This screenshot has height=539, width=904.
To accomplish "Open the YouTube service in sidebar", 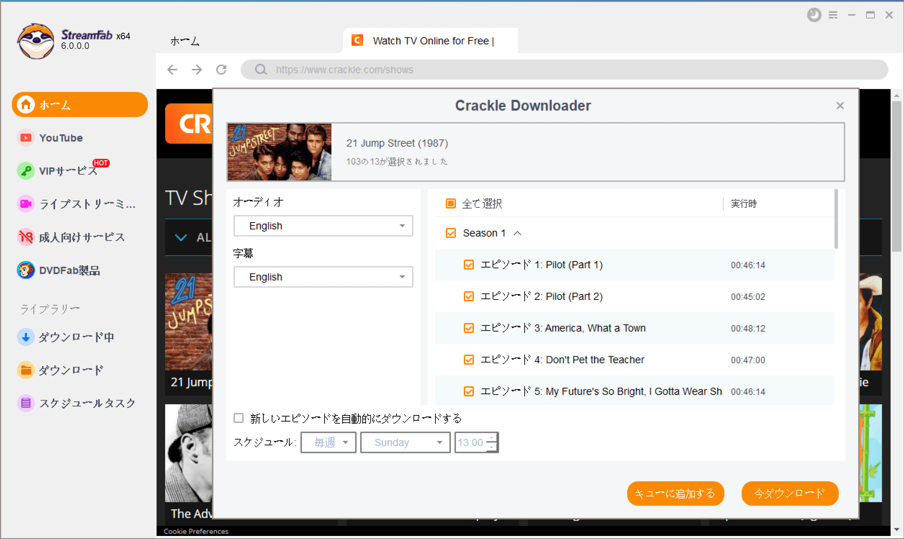I will click(x=50, y=138).
